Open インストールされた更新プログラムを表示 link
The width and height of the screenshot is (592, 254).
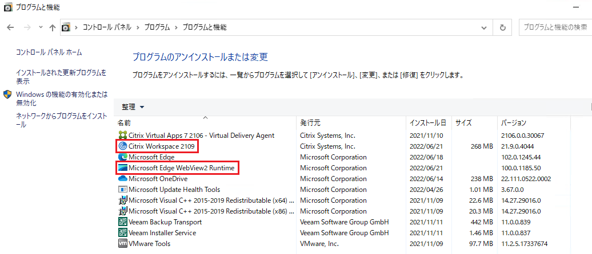coord(61,77)
